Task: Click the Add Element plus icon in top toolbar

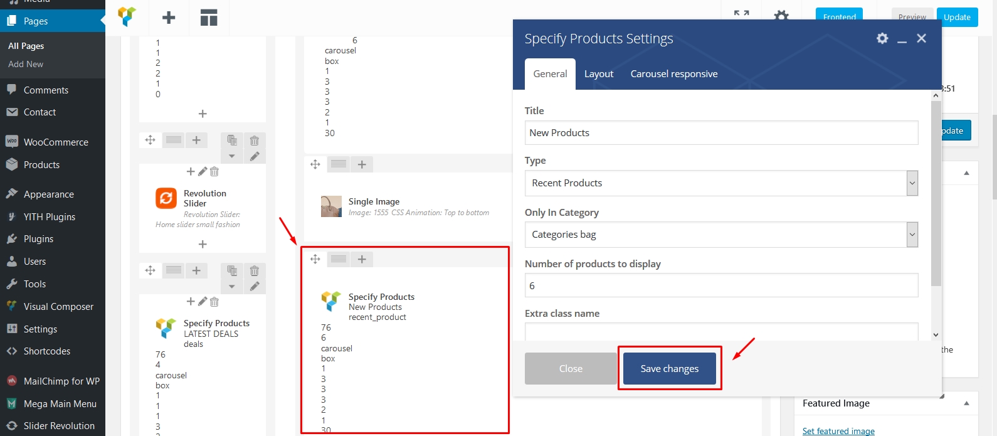Action: (169, 18)
